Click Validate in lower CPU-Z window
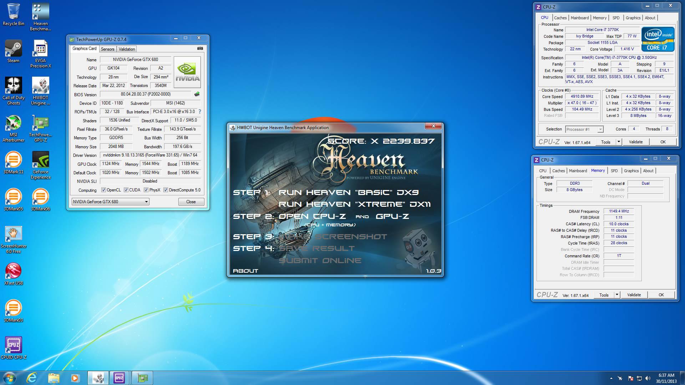The height and width of the screenshot is (385, 685). coord(634,295)
